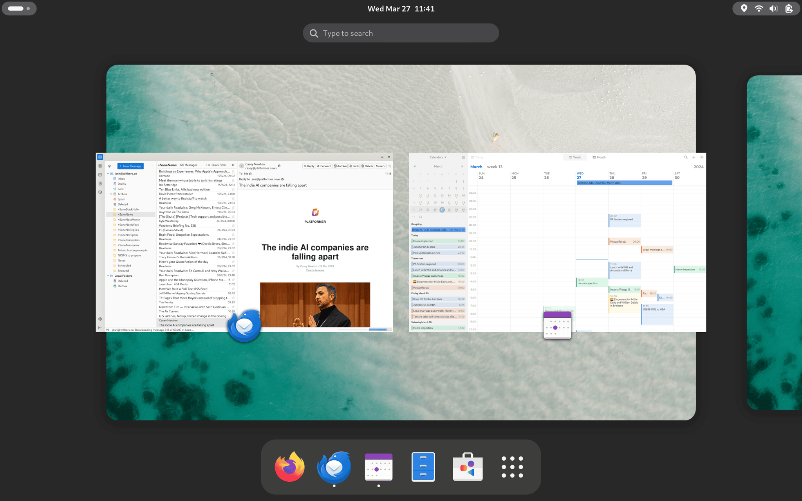Click the clock date and time
802x501 pixels.
pyautogui.click(x=401, y=9)
